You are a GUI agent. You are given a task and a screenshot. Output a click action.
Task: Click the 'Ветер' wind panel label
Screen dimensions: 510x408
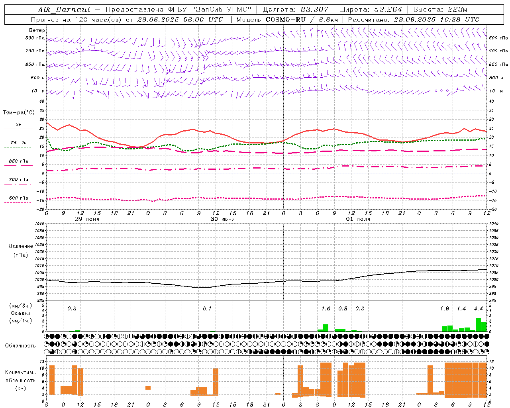pos(37,30)
